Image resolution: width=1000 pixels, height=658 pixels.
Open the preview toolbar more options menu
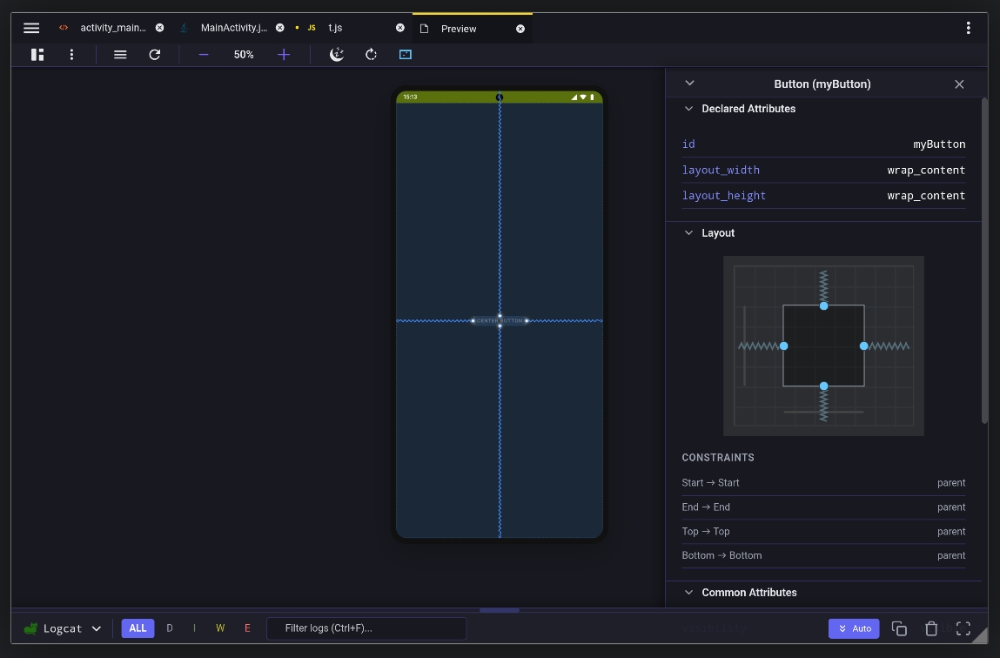71,55
